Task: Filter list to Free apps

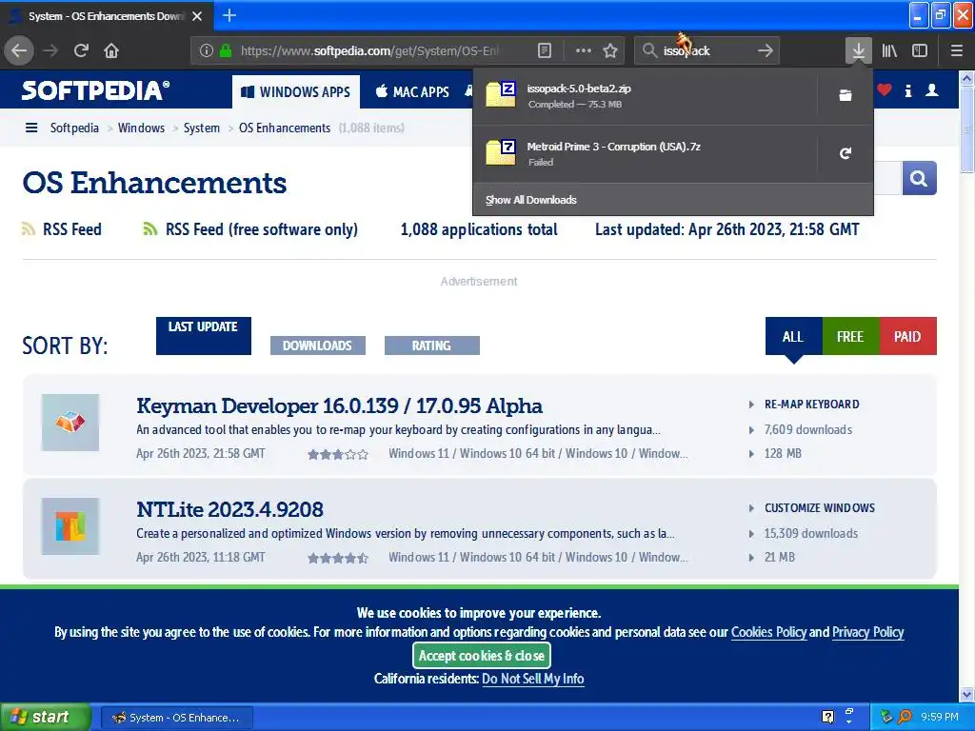Action: pos(850,336)
